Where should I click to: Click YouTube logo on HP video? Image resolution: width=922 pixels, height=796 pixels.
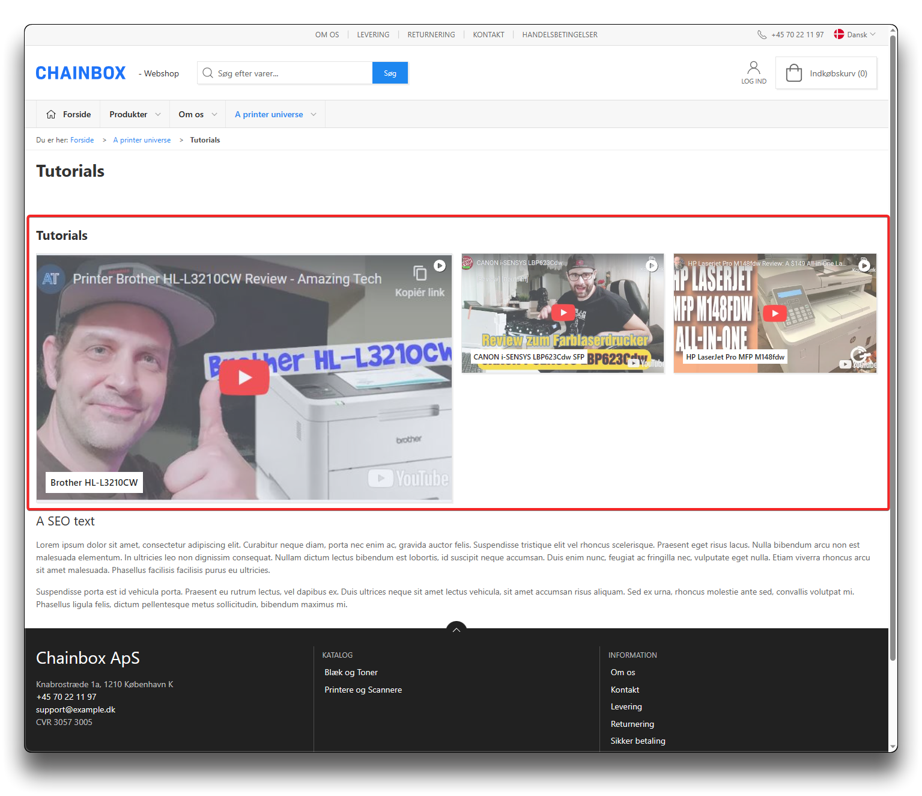tap(858, 364)
